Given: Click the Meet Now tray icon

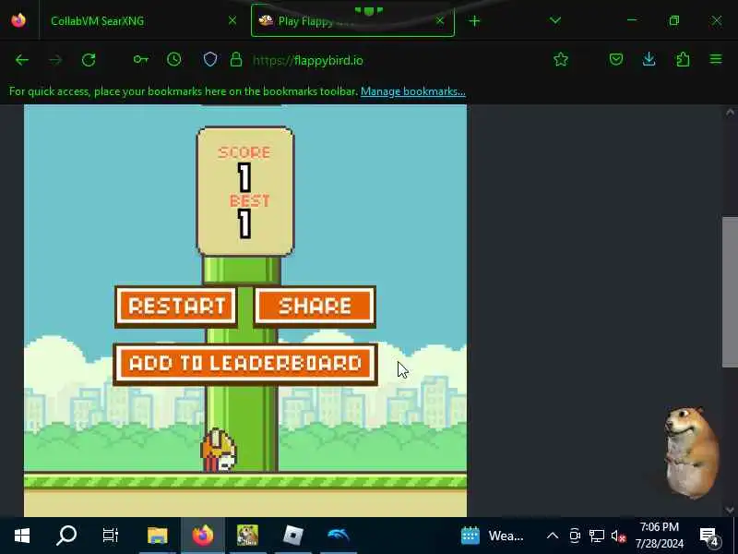Looking at the screenshot, I should [575, 536].
